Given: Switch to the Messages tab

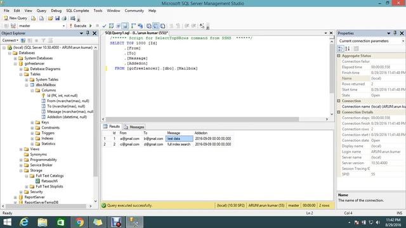Looking at the screenshot, I should pyautogui.click(x=134, y=127).
